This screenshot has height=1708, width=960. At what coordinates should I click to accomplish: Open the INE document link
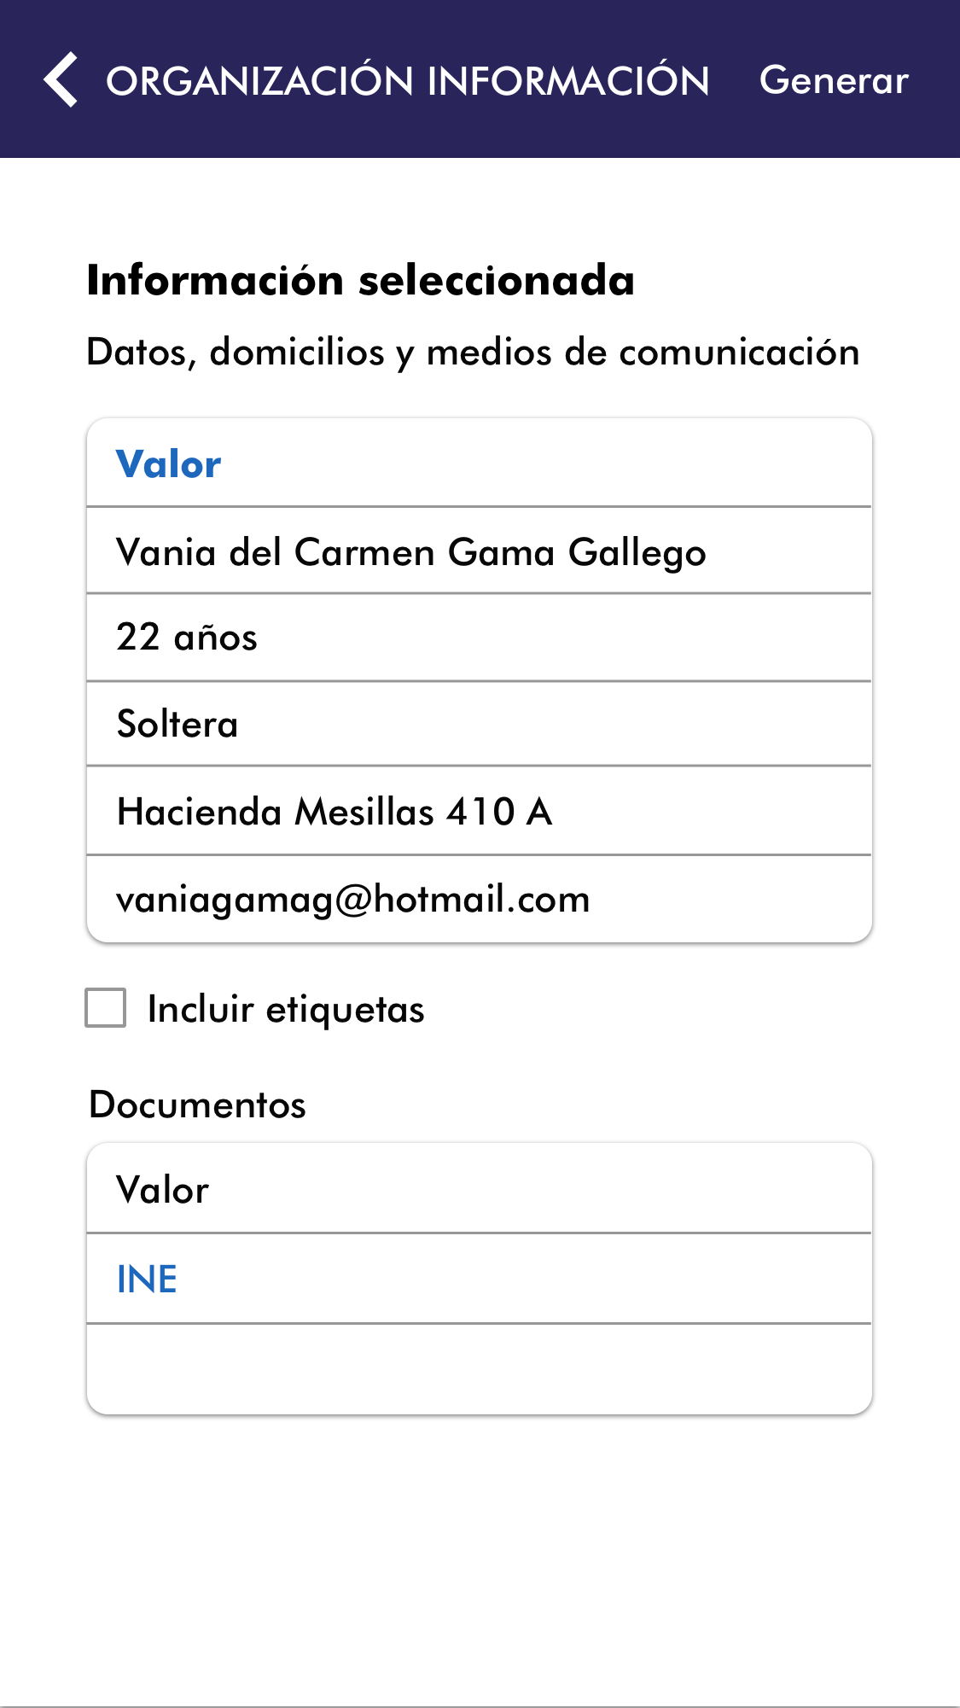[147, 1280]
